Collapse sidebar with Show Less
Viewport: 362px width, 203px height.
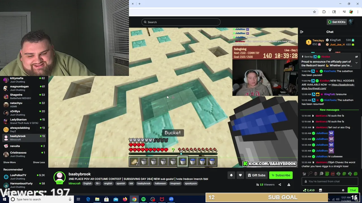coord(39,162)
